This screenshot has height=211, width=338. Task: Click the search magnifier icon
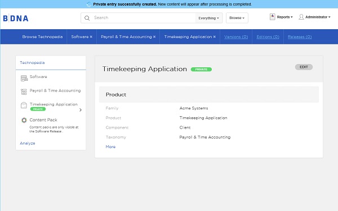click(x=87, y=18)
